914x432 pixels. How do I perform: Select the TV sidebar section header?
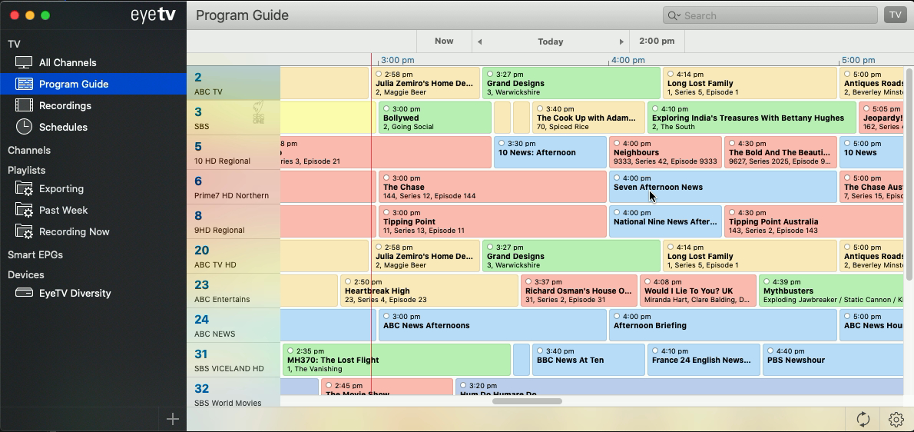[x=14, y=44]
